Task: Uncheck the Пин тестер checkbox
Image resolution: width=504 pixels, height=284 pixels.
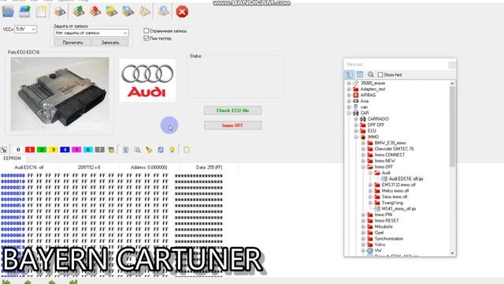Action: [146, 39]
